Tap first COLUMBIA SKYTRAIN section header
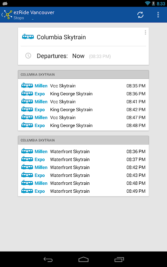Screen dimensions: 167x267 pos(83,74)
